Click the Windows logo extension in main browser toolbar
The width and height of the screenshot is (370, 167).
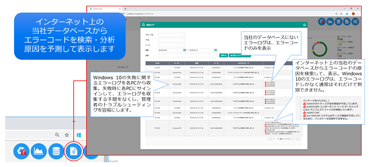coord(347,14)
